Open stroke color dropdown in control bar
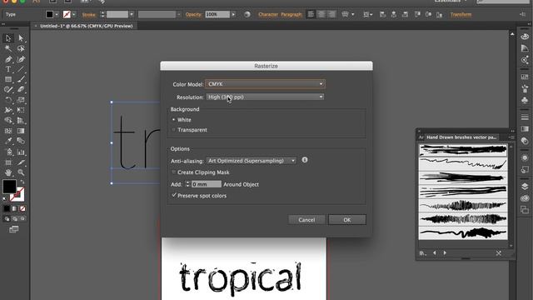 point(74,14)
